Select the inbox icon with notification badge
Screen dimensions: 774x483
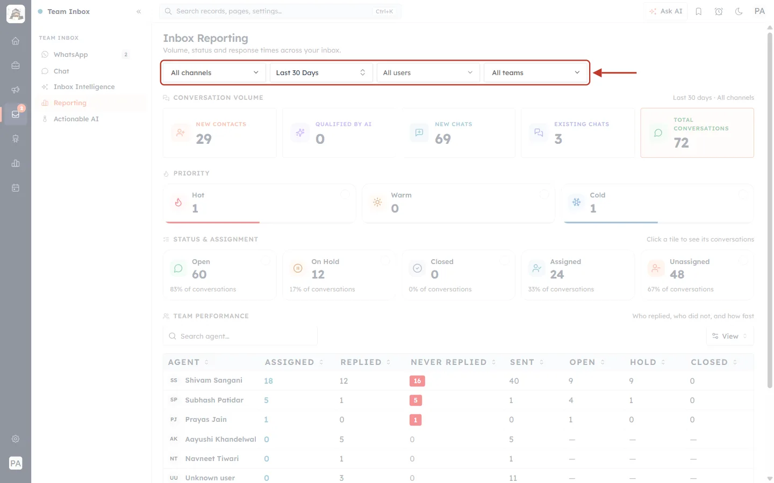pos(16,114)
